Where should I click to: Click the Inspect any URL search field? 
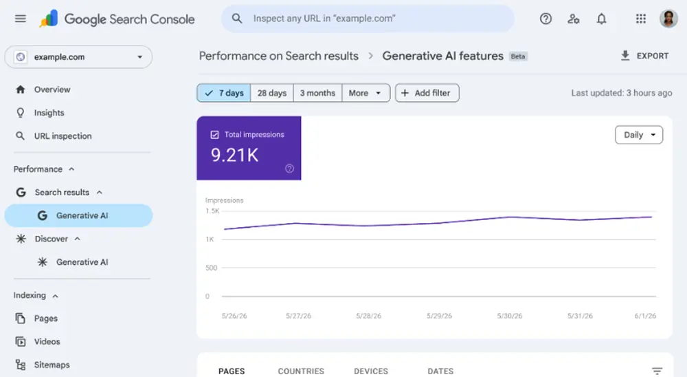[368, 19]
